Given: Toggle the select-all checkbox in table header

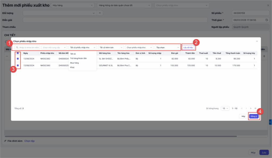Looking at the screenshot, I should 18,53.
